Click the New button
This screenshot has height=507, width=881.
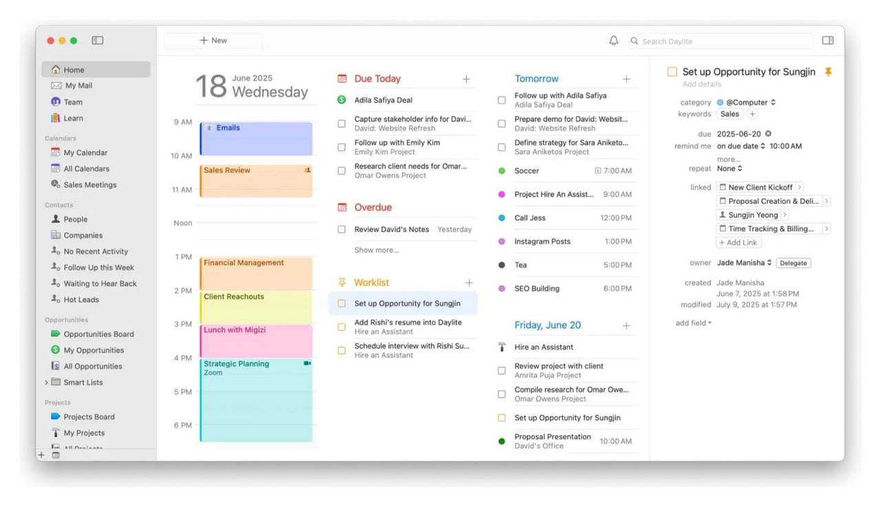213,41
